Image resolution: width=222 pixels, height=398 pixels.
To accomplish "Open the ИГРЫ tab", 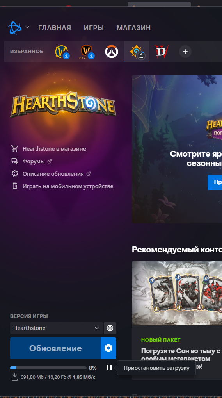I will tap(94, 28).
